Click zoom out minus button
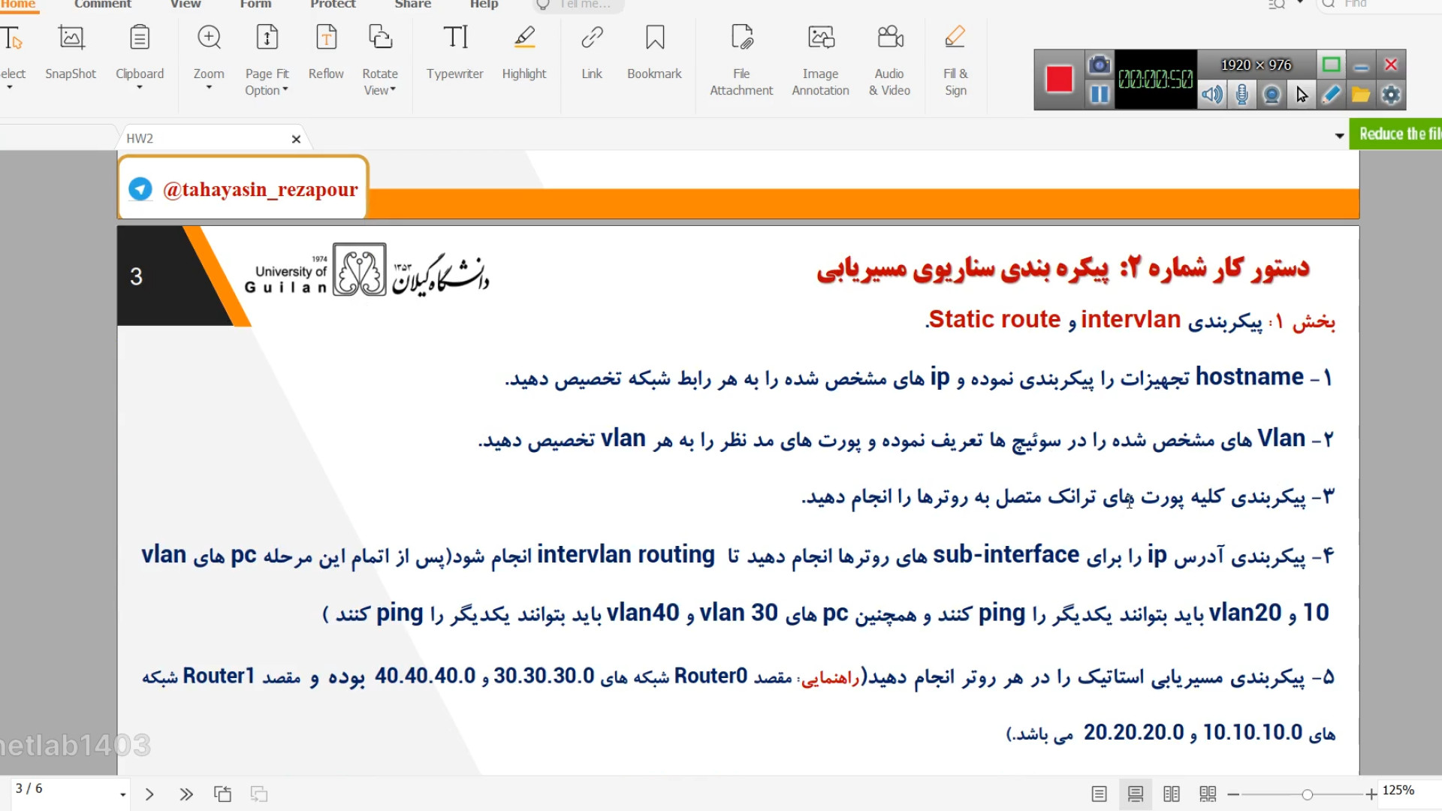 (x=1233, y=794)
